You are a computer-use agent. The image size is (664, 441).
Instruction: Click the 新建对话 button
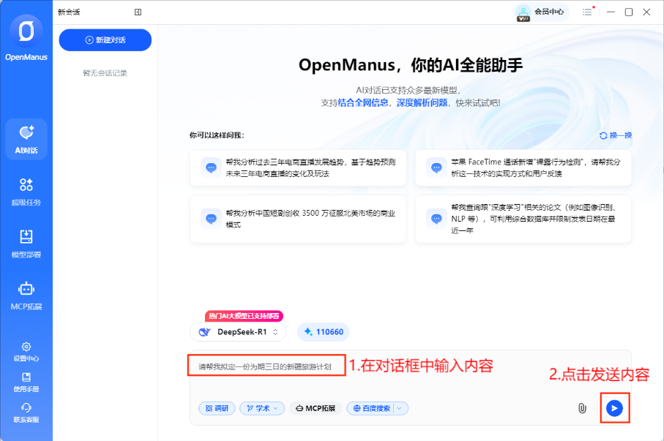pos(105,39)
